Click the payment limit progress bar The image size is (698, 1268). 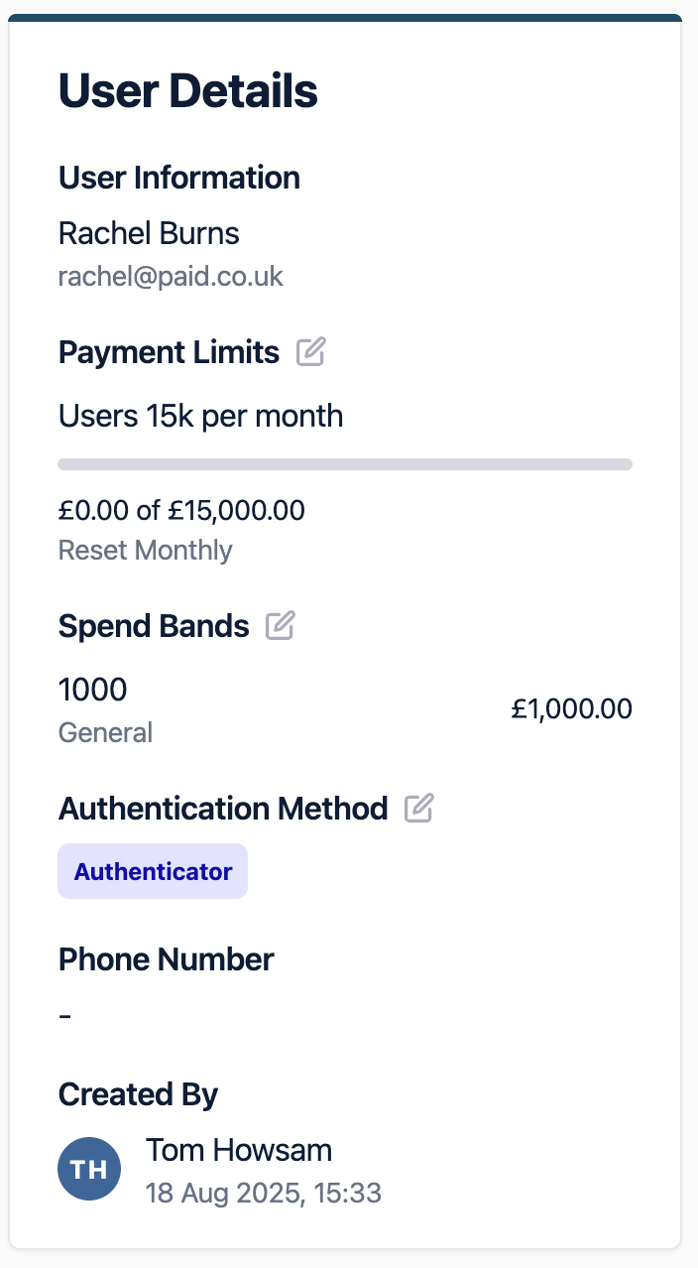[x=345, y=463]
